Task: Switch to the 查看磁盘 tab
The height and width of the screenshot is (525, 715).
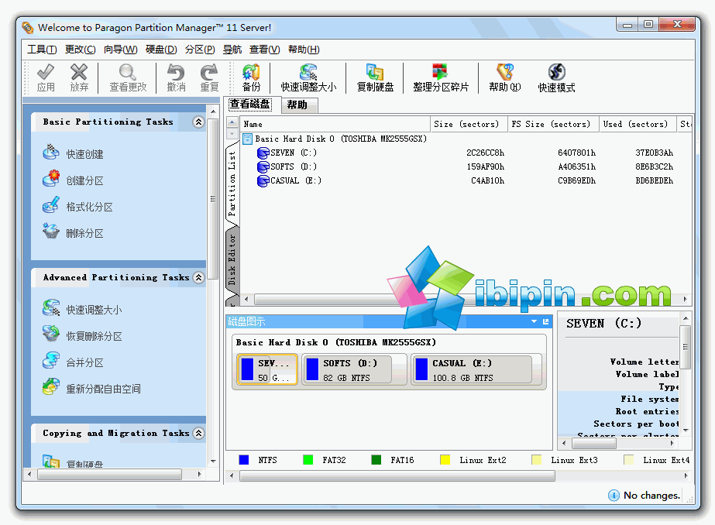Action: pyautogui.click(x=250, y=105)
